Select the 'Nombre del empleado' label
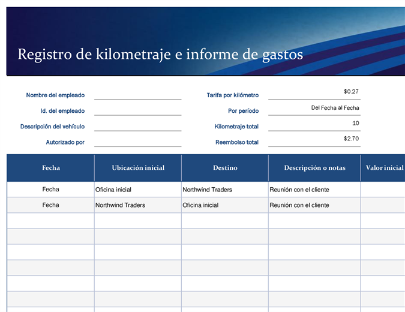 (55, 95)
